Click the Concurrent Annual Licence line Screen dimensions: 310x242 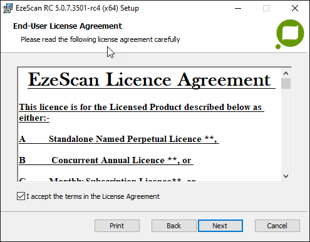[106, 160]
